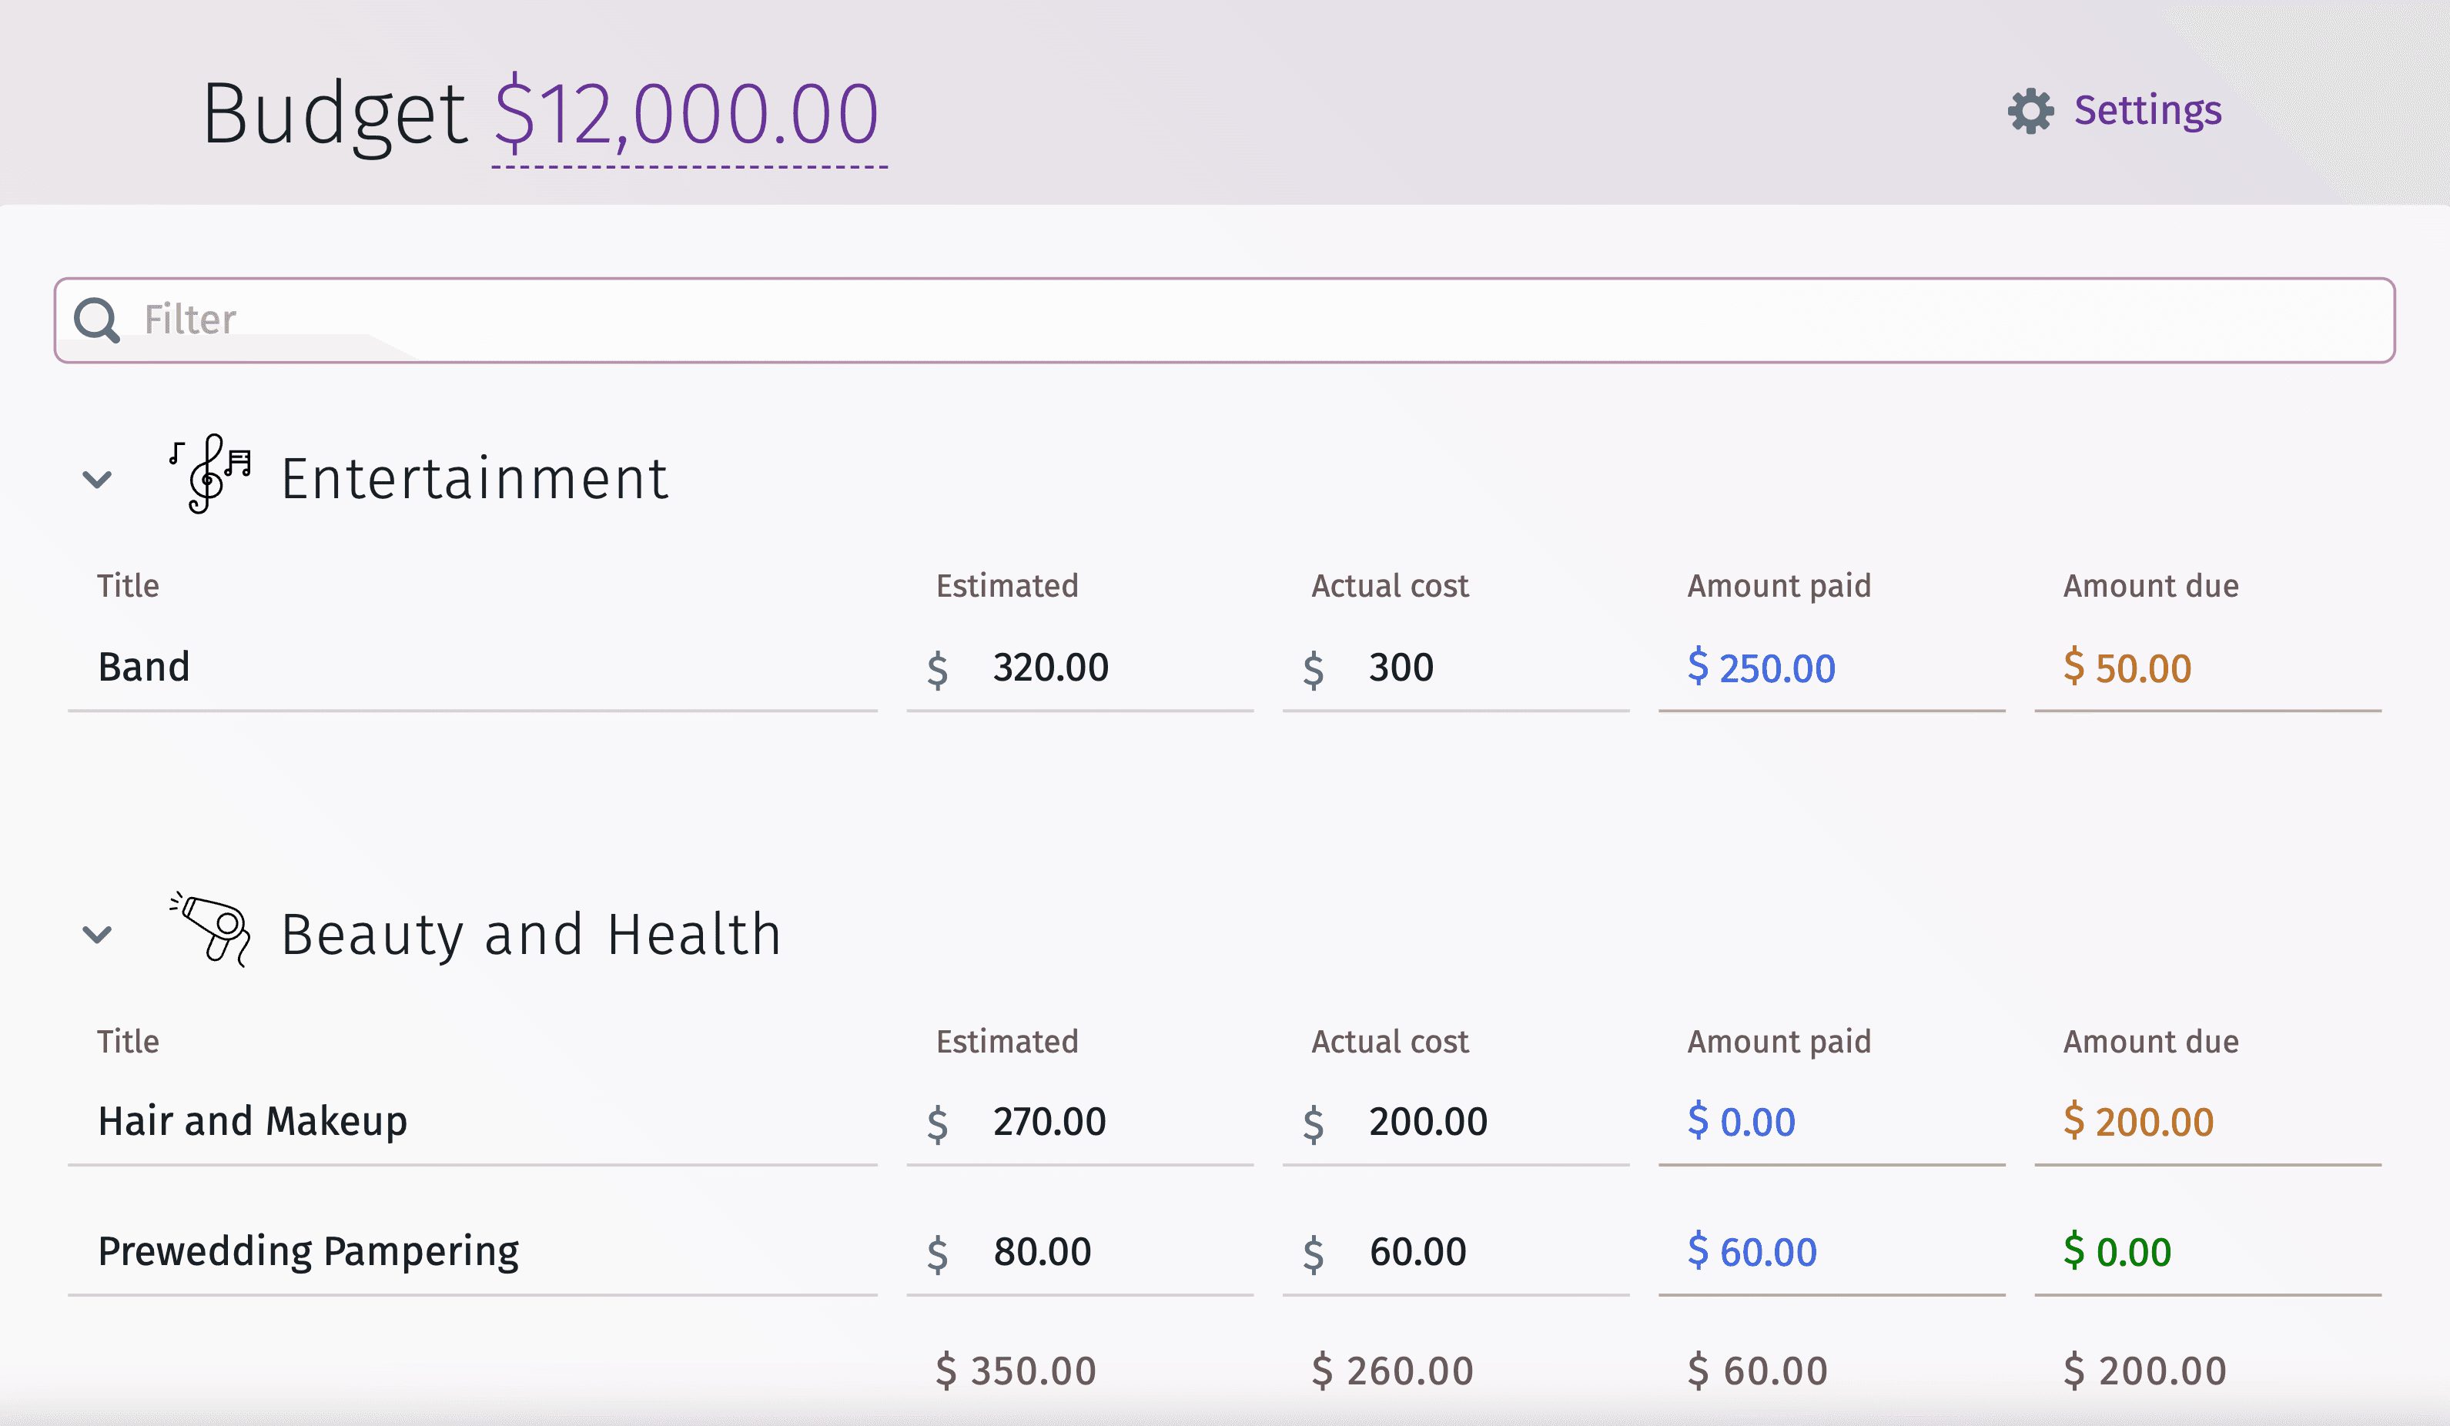This screenshot has height=1426, width=2450.
Task: Click the dollar sign icon next to Band estimated
Action: pos(943,665)
